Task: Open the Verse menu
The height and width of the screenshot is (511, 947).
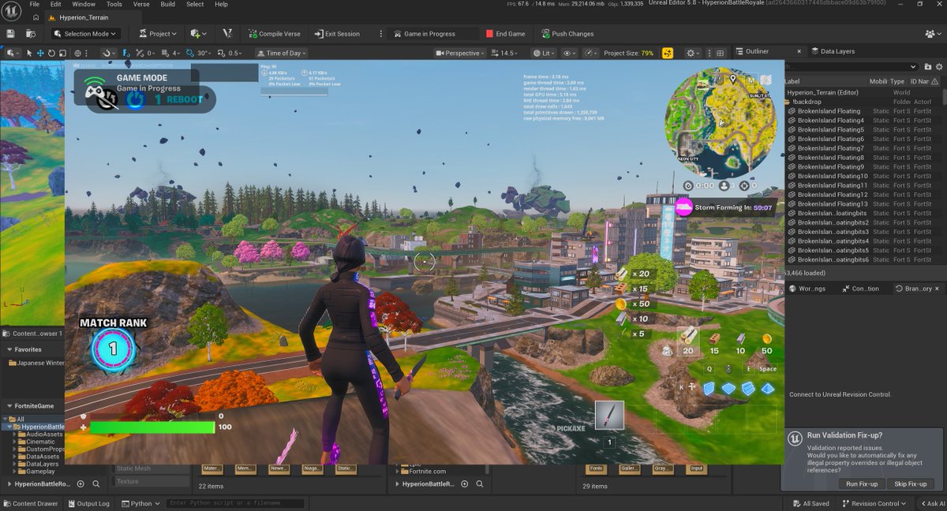Action: pyautogui.click(x=141, y=4)
